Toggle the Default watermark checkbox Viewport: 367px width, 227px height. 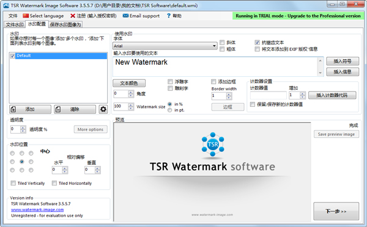coord(12,56)
